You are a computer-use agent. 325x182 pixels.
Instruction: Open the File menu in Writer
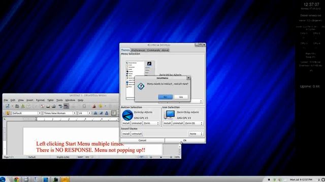(6, 100)
